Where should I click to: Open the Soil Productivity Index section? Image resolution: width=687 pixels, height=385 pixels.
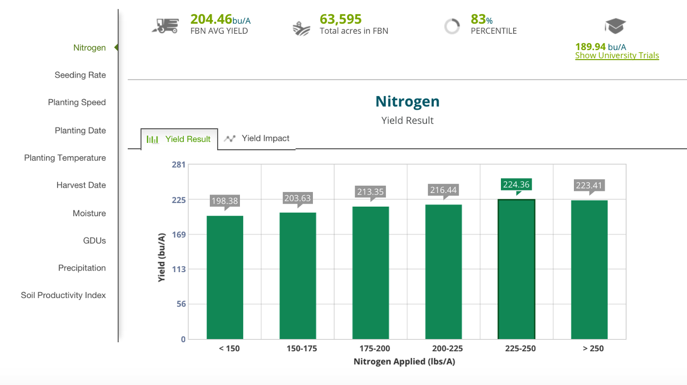[63, 295]
